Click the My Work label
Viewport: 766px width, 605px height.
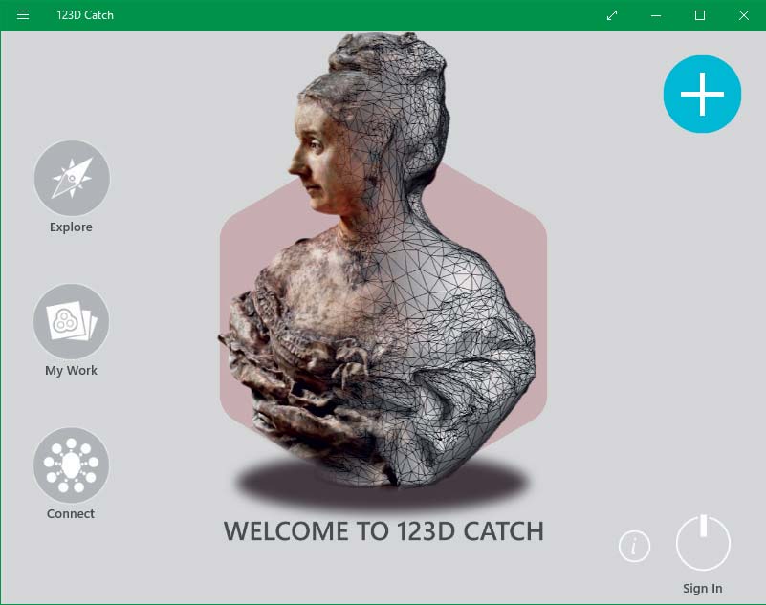pos(72,371)
